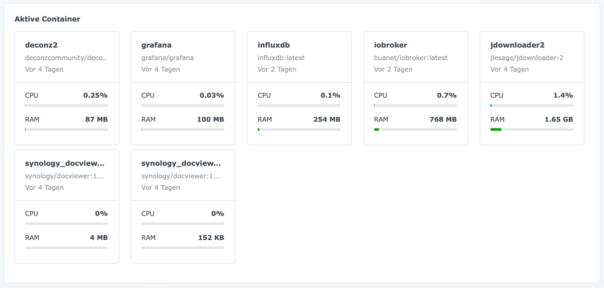The width and height of the screenshot is (604, 288).
Task: Click the Aktive Container heading
Action: tap(47, 19)
